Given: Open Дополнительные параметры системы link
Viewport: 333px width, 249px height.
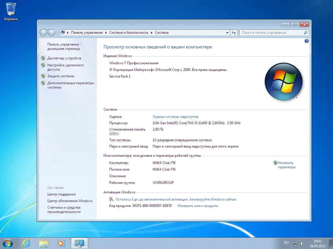Looking at the screenshot, I should tap(71, 85).
